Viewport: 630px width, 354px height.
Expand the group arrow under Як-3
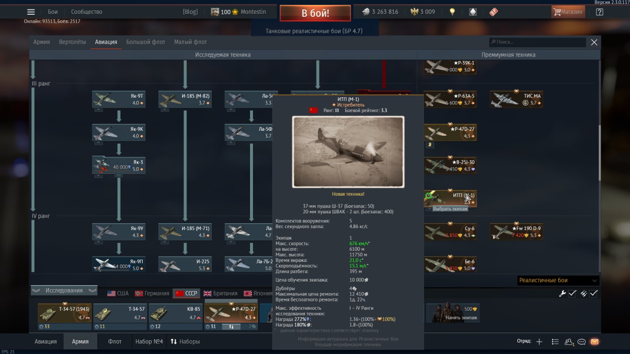(98, 176)
